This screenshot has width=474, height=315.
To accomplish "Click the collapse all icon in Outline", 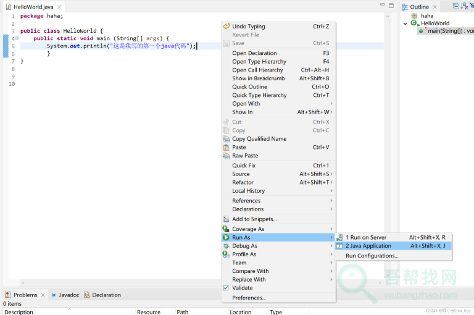I will (x=455, y=6).
